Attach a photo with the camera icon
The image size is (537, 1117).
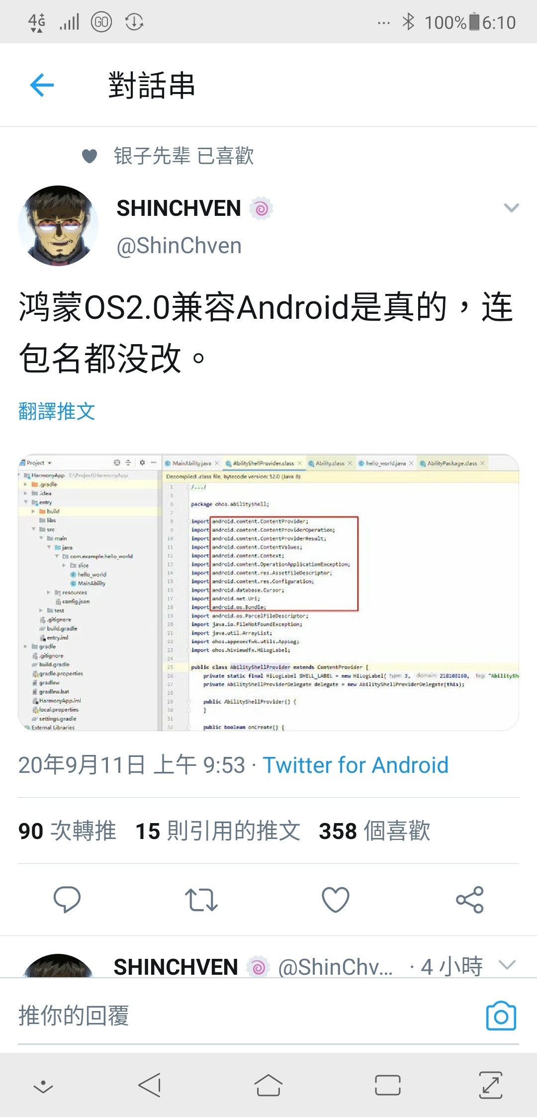[501, 1016]
